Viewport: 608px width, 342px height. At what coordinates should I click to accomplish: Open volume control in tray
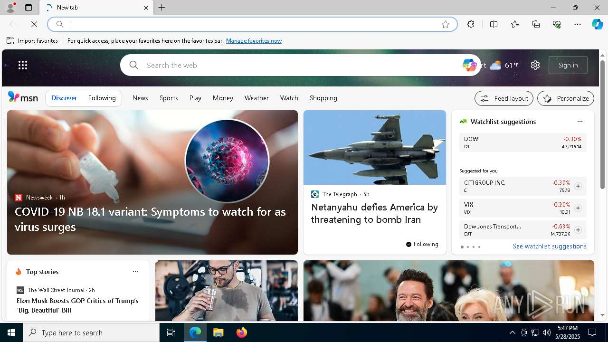[546, 332]
